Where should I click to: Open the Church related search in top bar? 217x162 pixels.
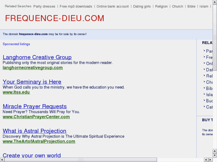tap(177, 7)
